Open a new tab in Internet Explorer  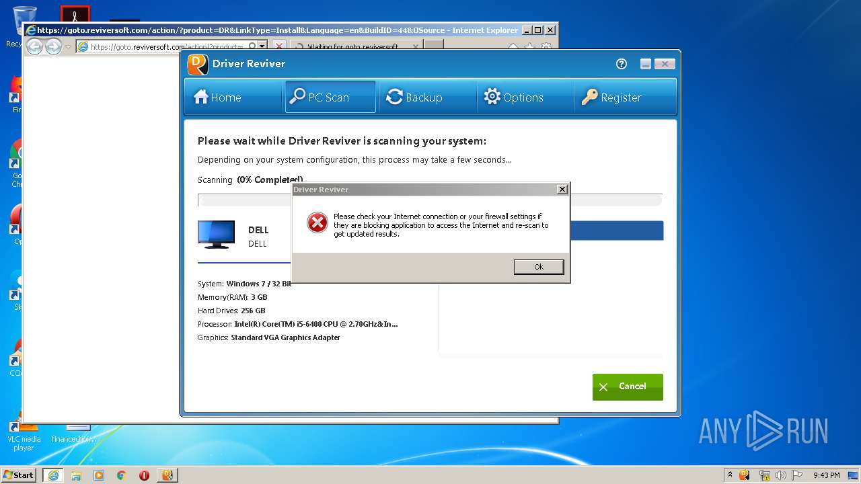click(434, 46)
